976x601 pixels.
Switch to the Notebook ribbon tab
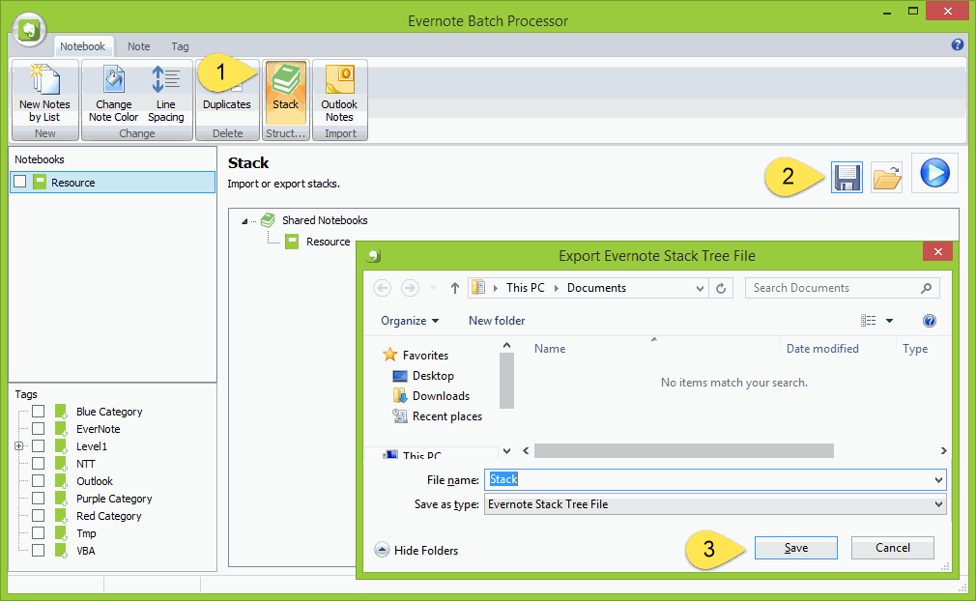[x=82, y=46]
